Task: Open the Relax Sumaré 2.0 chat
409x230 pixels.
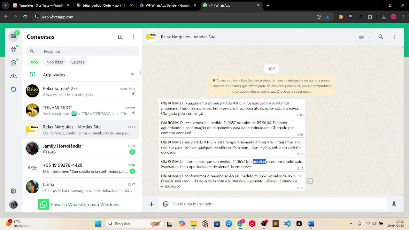Action: pyautogui.click(x=81, y=91)
